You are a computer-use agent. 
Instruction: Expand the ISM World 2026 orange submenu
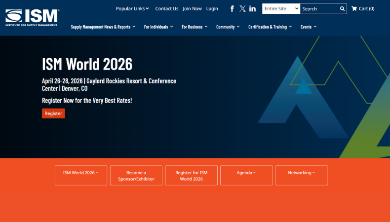tap(81, 175)
